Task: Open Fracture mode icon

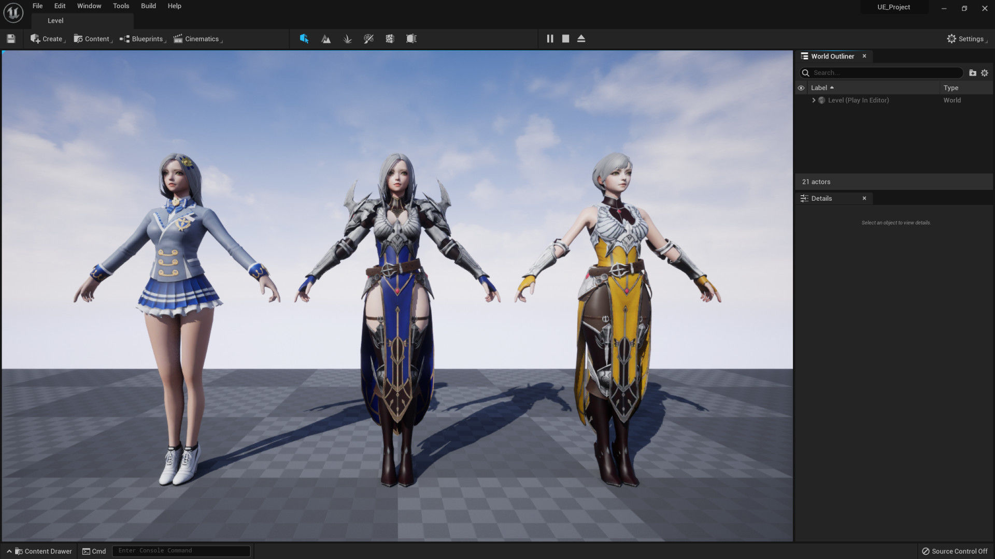Action: 390,39
